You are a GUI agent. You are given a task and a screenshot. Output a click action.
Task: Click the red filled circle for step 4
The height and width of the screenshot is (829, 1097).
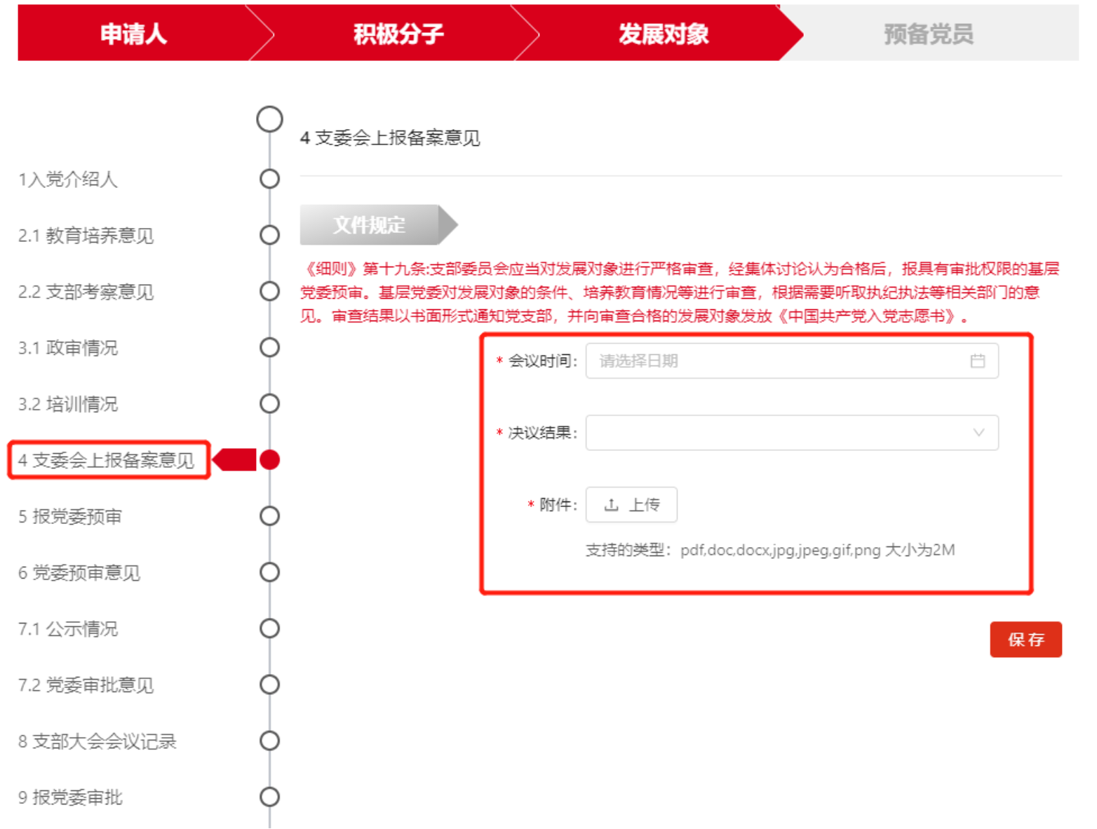click(x=269, y=460)
